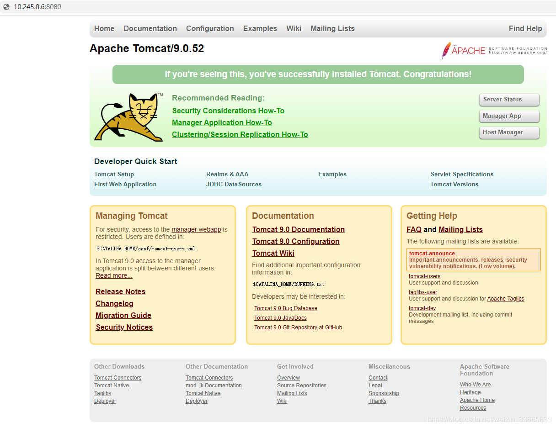Open Tomcat 9.0 Bug Database link
This screenshot has height=428, width=556.
point(286,308)
